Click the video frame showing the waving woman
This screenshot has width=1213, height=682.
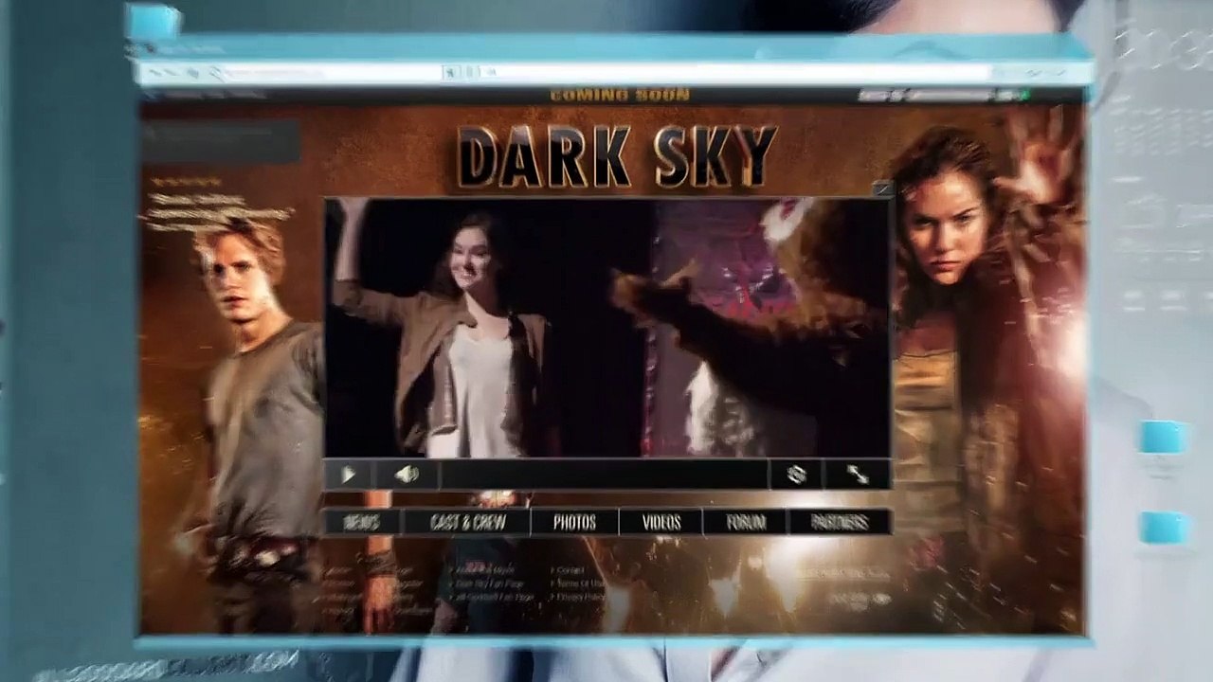pos(606,328)
